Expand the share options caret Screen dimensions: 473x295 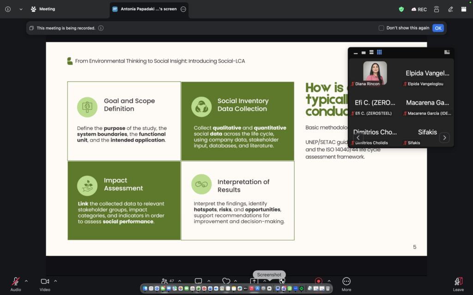(265, 281)
